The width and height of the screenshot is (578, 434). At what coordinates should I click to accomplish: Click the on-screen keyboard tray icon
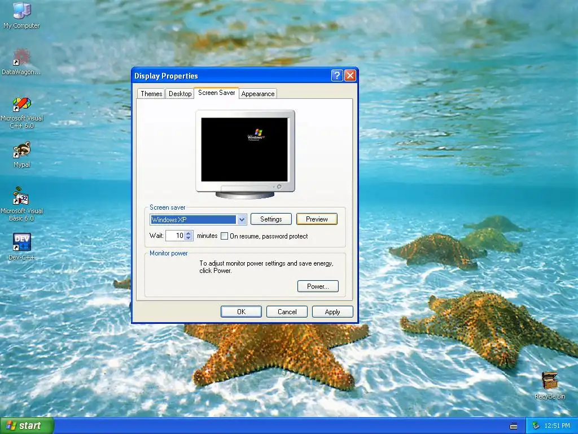point(514,426)
